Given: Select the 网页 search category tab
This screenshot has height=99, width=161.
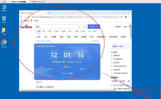Looking at the screenshot, I should (x=38, y=31).
